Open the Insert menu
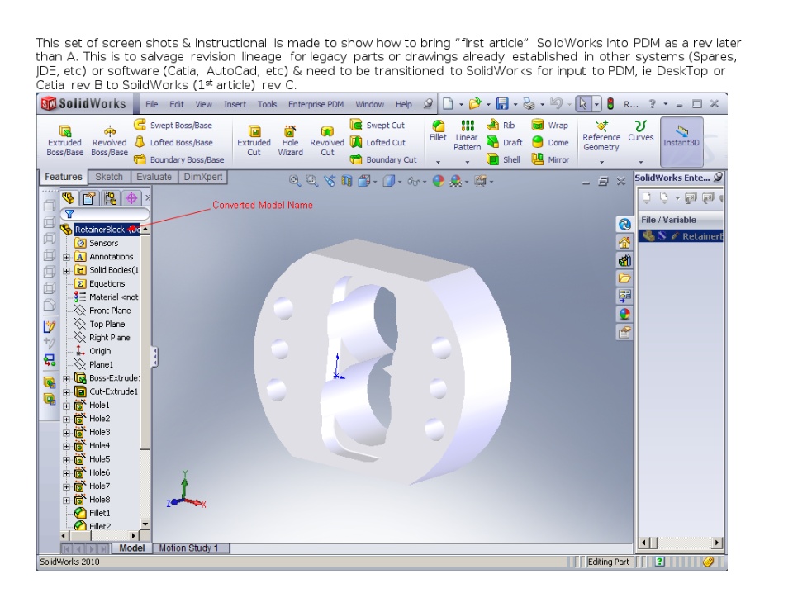Image resolution: width=793 pixels, height=612 pixels. 235,104
